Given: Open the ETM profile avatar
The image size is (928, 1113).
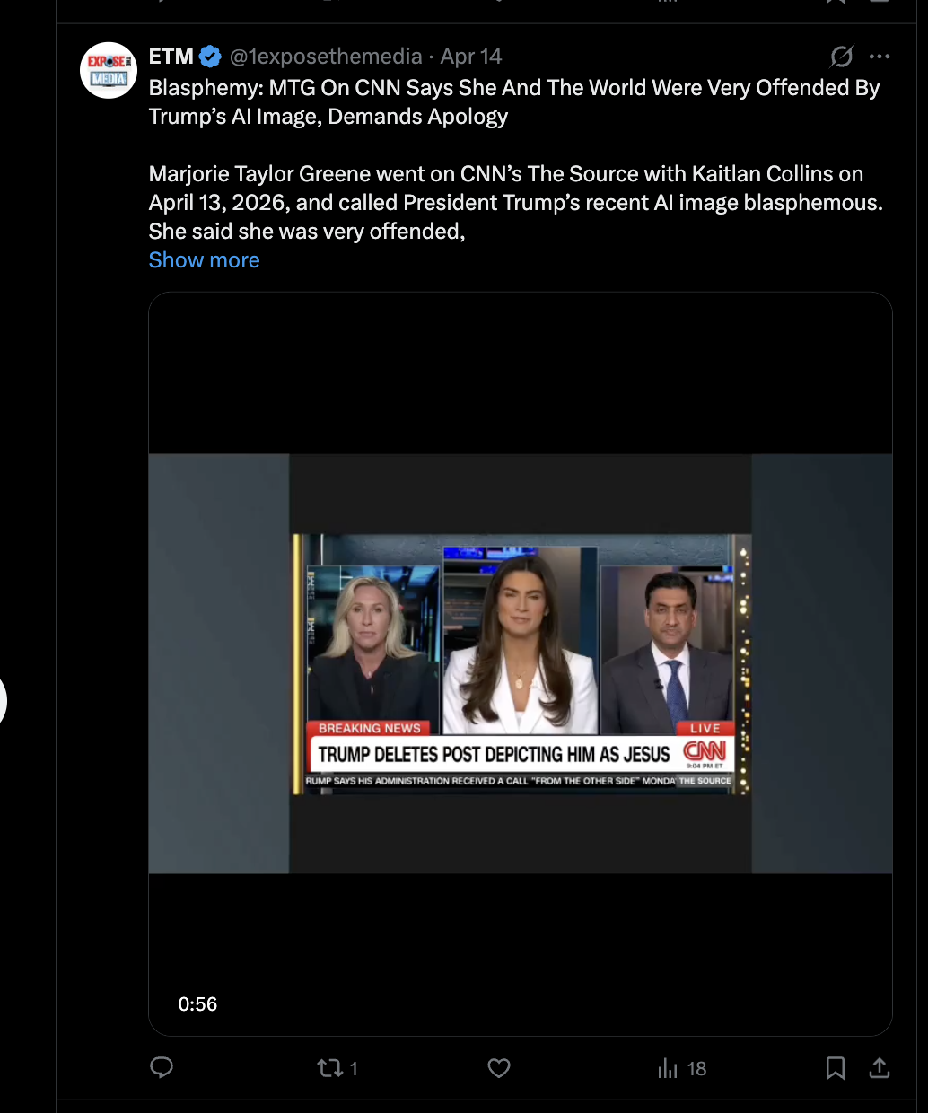Looking at the screenshot, I should point(109,70).
